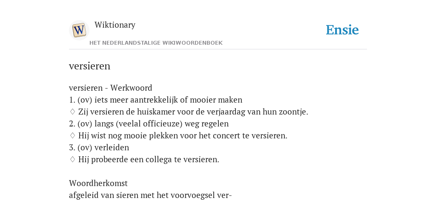
Task: Click the example sentence about 'een collega'
Action: coord(149,160)
